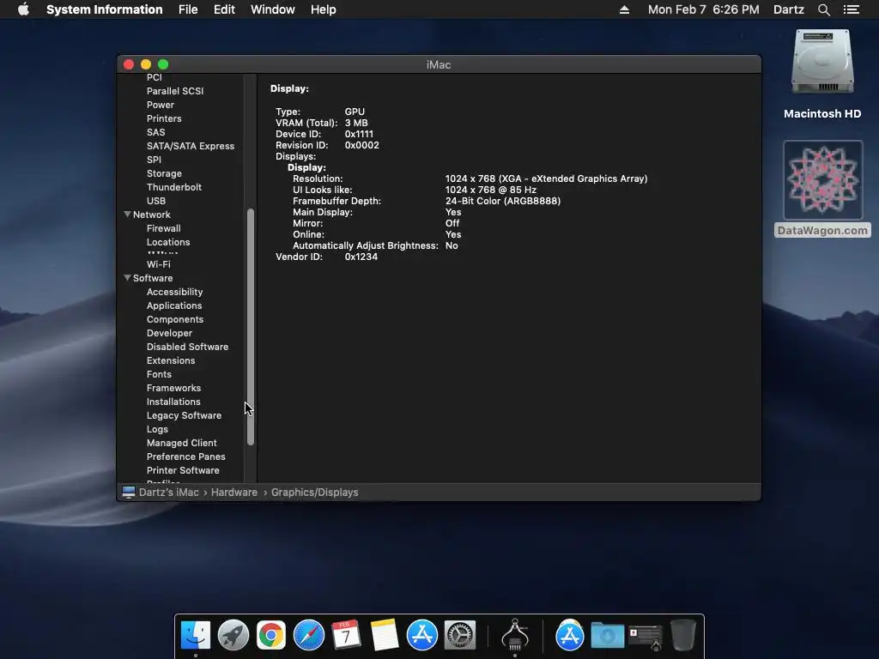Open Spotlight search magnifier

coord(823,9)
